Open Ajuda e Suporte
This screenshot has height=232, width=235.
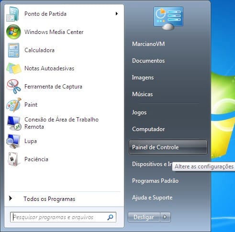[x=152, y=198]
